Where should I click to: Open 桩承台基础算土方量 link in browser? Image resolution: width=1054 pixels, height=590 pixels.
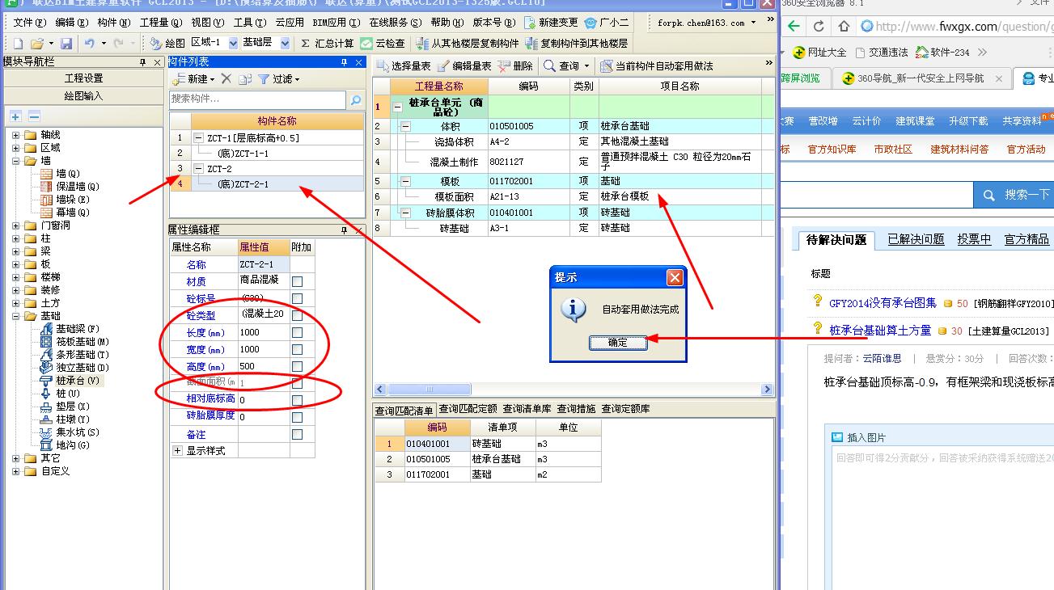pos(880,330)
